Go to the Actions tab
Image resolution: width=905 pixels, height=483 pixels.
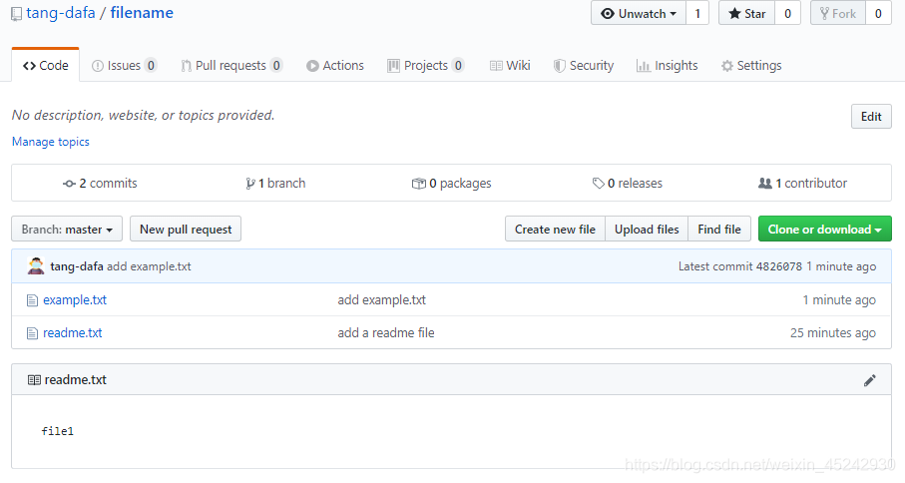click(x=334, y=65)
